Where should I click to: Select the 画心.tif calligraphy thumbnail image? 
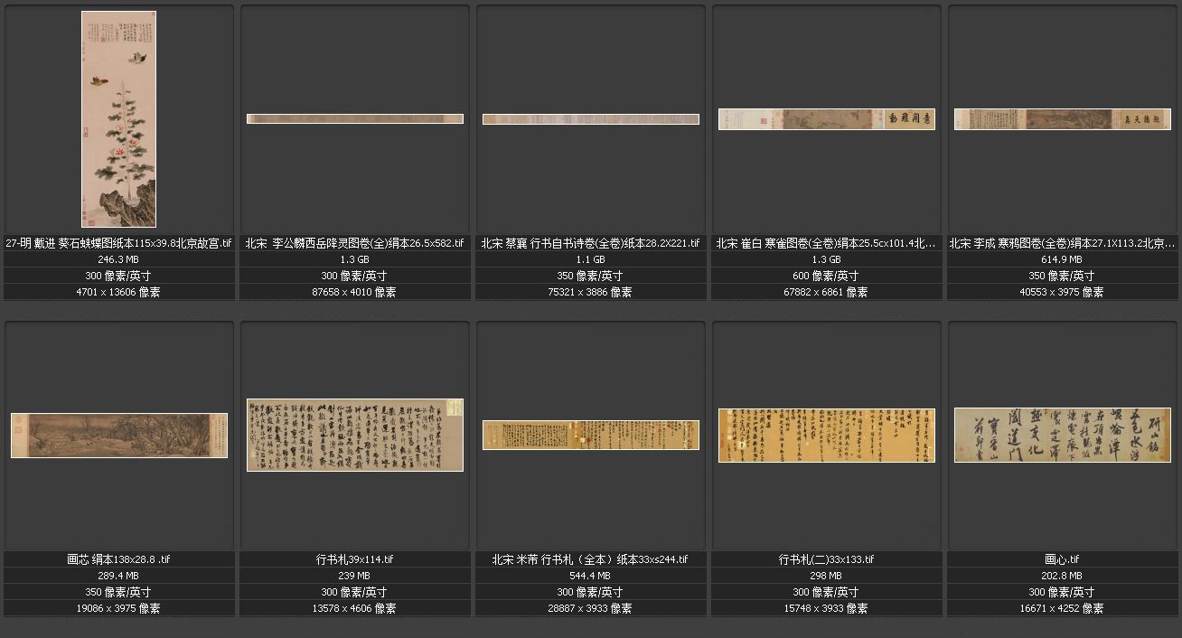(1062, 435)
